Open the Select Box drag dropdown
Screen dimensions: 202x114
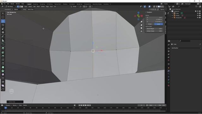(x=31, y=9)
